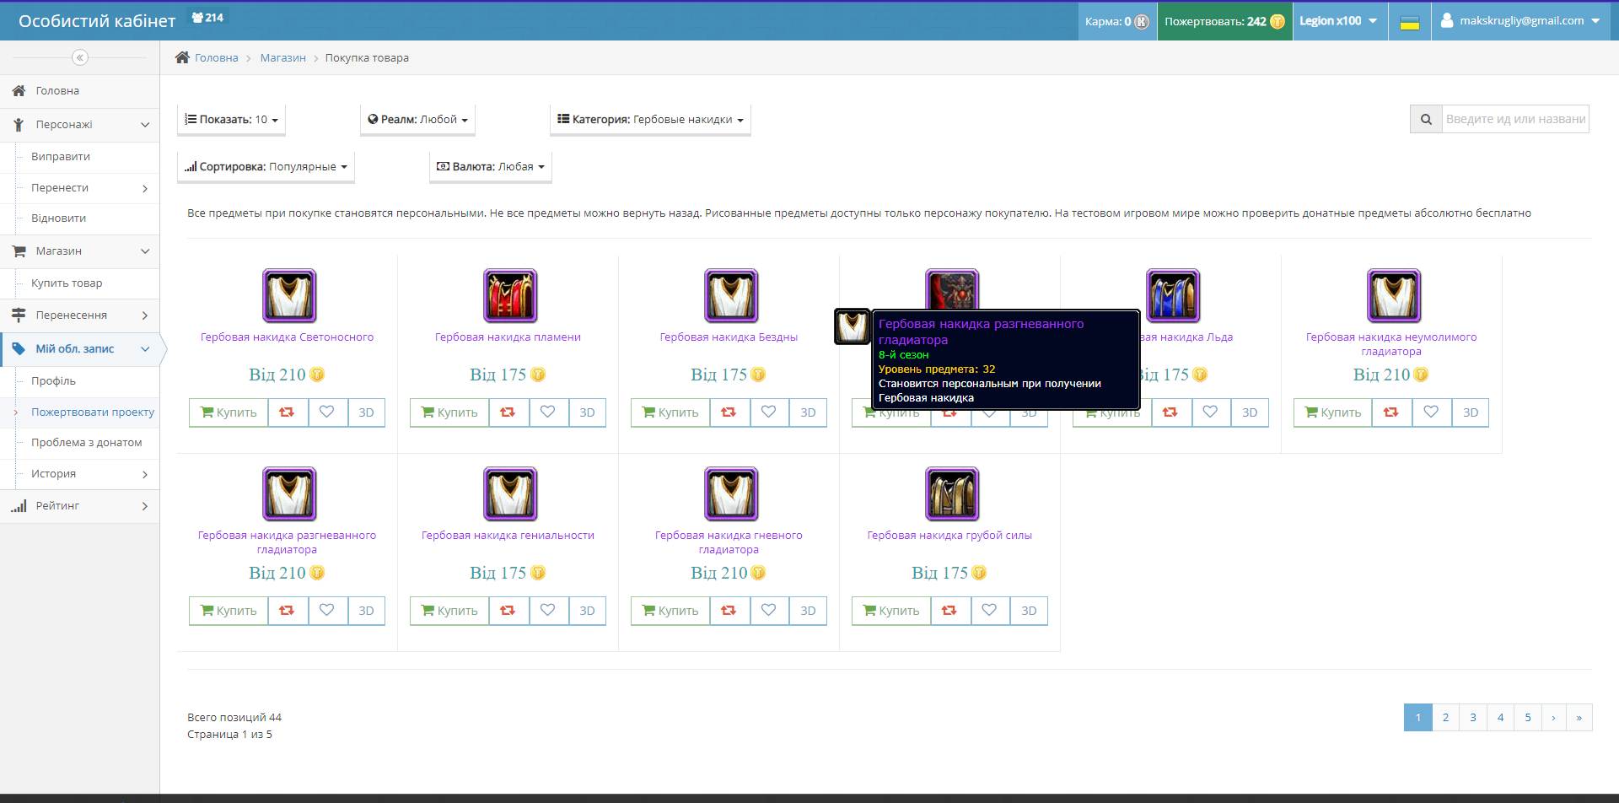
Task: Go to page 2
Action: click(x=1445, y=718)
